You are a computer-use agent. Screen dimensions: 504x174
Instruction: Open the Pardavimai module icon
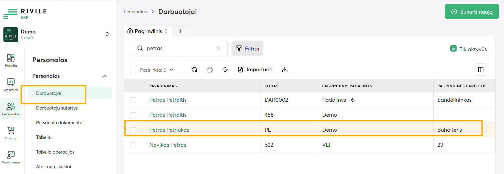tap(11, 157)
